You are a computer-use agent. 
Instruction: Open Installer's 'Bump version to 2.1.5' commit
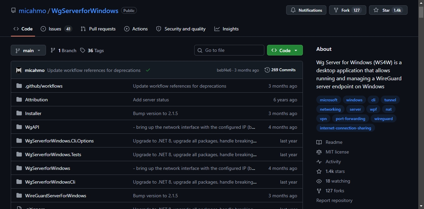tap(155, 113)
